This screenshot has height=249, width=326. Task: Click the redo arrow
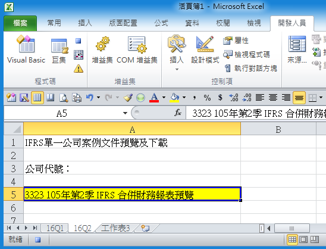(109, 98)
